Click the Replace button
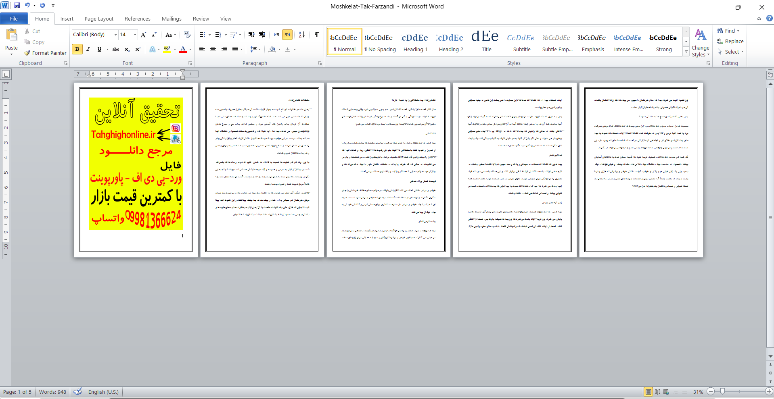 click(730, 41)
